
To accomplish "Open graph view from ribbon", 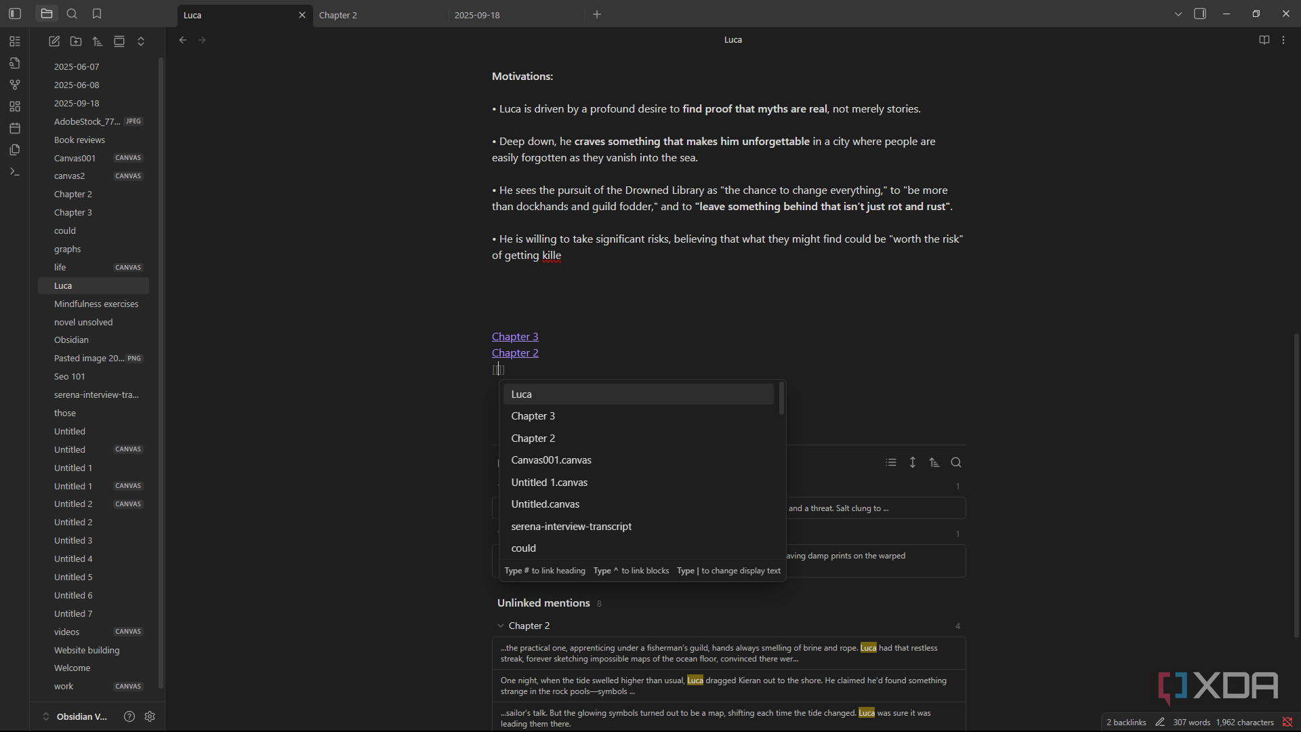I will pos(15,85).
